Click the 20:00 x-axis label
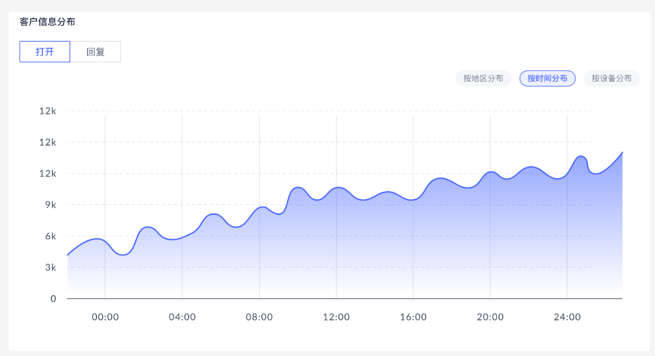 tap(490, 317)
